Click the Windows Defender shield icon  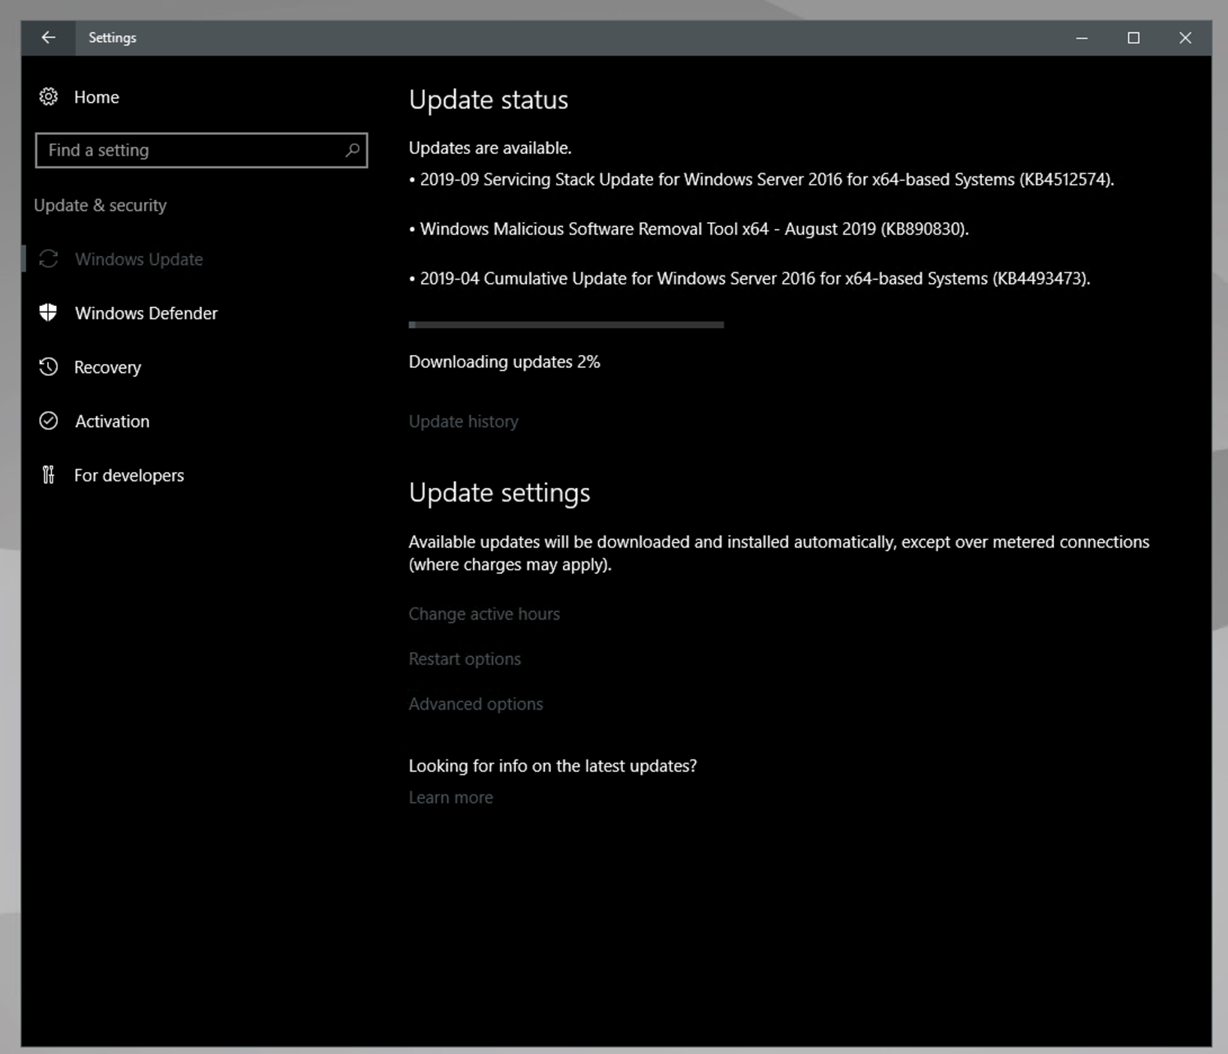coord(48,313)
